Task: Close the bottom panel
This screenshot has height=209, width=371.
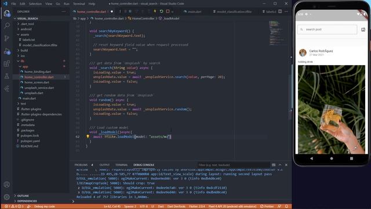Action: [286, 165]
